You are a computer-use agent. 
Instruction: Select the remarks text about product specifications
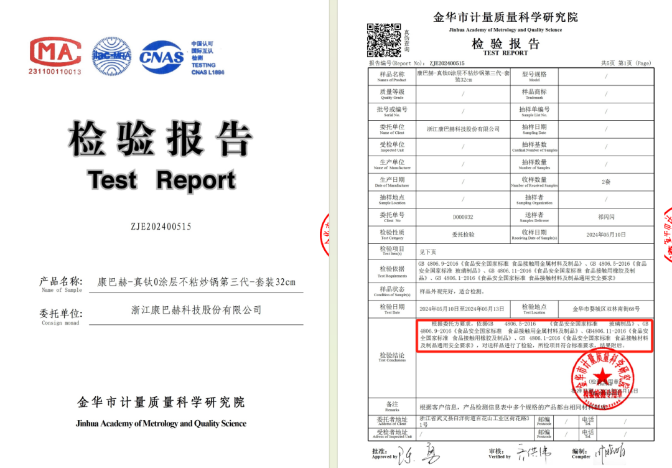coord(513,407)
